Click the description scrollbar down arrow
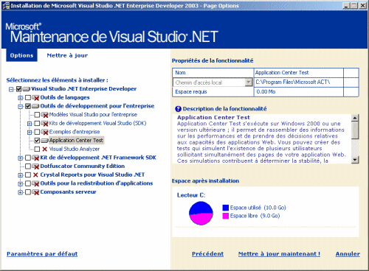The image size is (369, 271). point(355,160)
